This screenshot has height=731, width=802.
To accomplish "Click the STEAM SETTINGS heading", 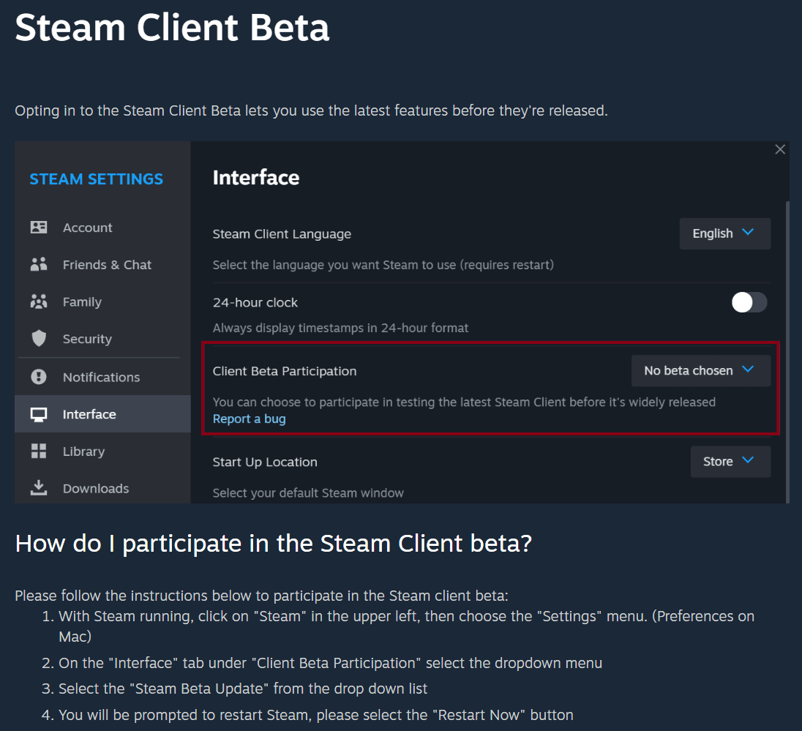I will coord(96,179).
